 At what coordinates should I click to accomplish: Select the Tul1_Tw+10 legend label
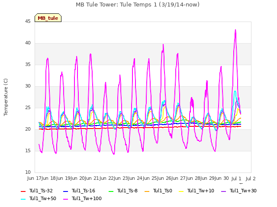pos(201,191)
